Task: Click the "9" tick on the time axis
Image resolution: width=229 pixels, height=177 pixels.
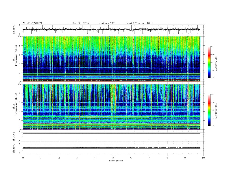Action: (x=185, y=158)
